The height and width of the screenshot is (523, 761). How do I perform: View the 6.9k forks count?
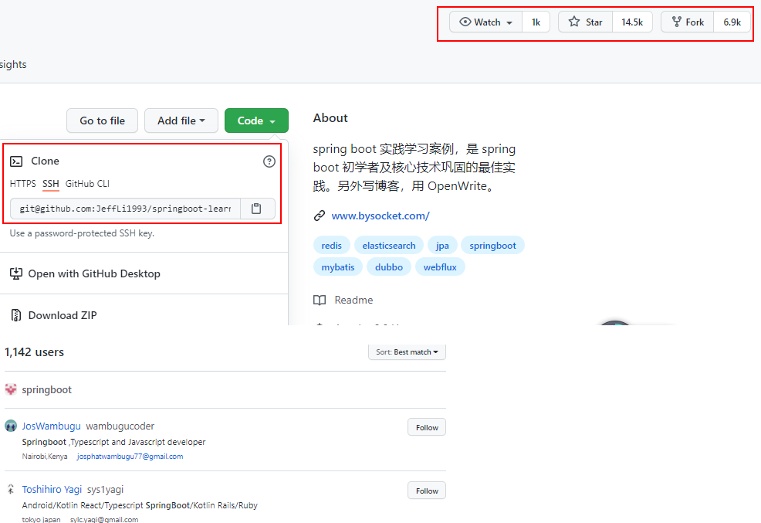click(x=732, y=22)
